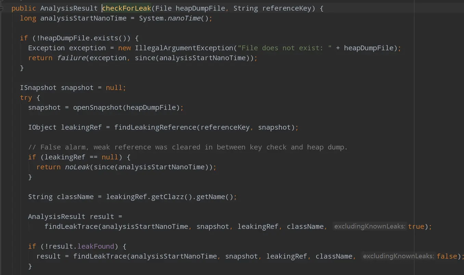Click 'String' type before className declaration
Screen dimensions: 464x275
click(40, 197)
